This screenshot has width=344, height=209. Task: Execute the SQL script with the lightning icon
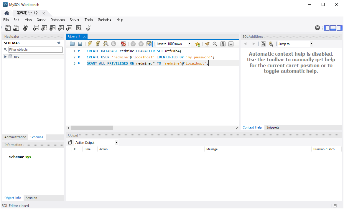pos(90,44)
